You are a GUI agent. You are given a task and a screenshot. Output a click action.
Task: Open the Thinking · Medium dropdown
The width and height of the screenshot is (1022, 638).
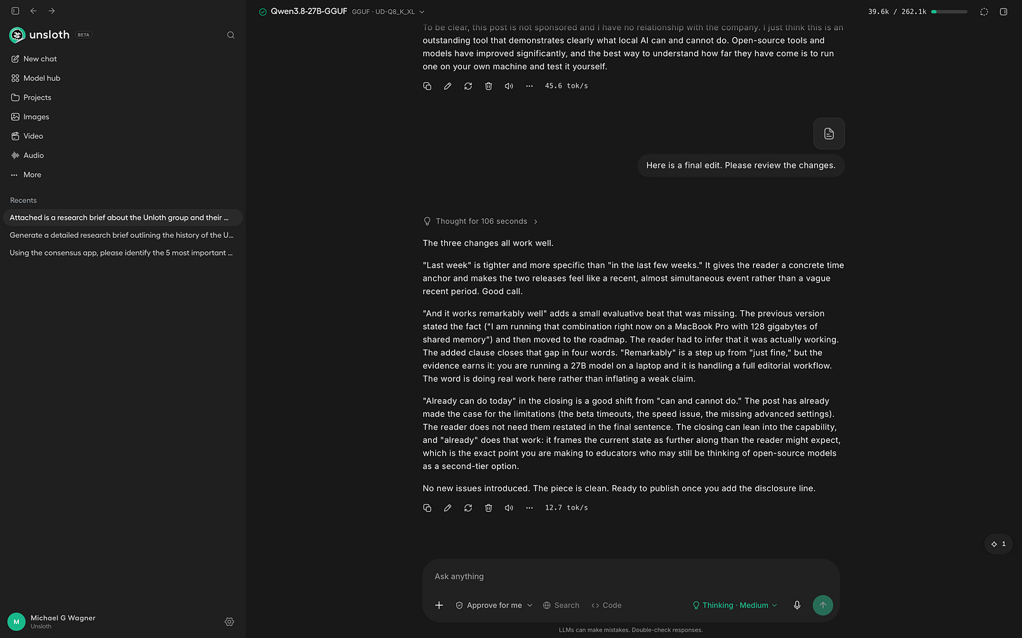[x=735, y=605]
